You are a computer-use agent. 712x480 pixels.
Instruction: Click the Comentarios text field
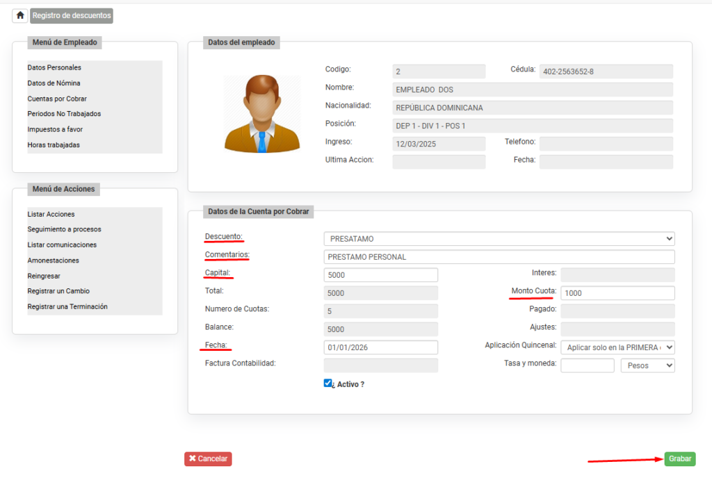click(499, 257)
